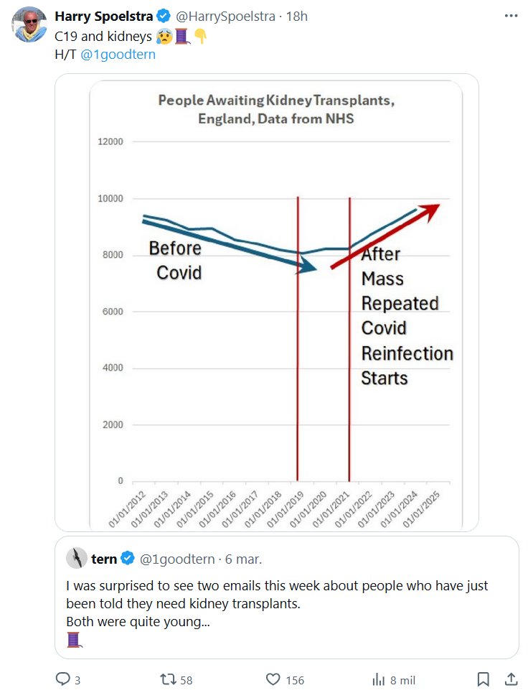Viewport: 528px width, 698px height.
Task: Share the tweet via share icon
Action: pyautogui.click(x=511, y=679)
